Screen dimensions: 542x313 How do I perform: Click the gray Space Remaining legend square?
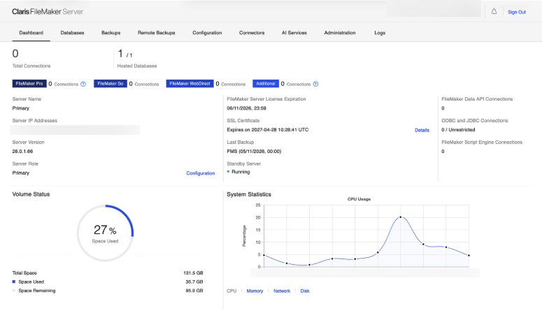pyautogui.click(x=14, y=291)
